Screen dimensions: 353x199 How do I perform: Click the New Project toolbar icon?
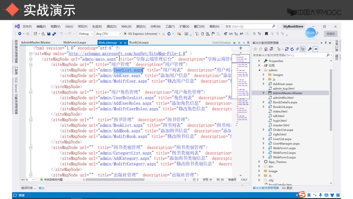click(x=35, y=34)
